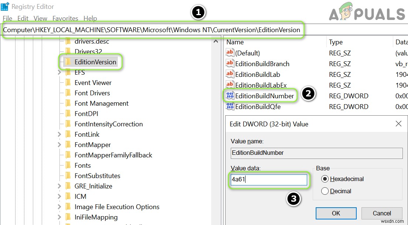Click the Registry Editor app icon
Screen dimensions: 408x225
click(x=5, y=6)
